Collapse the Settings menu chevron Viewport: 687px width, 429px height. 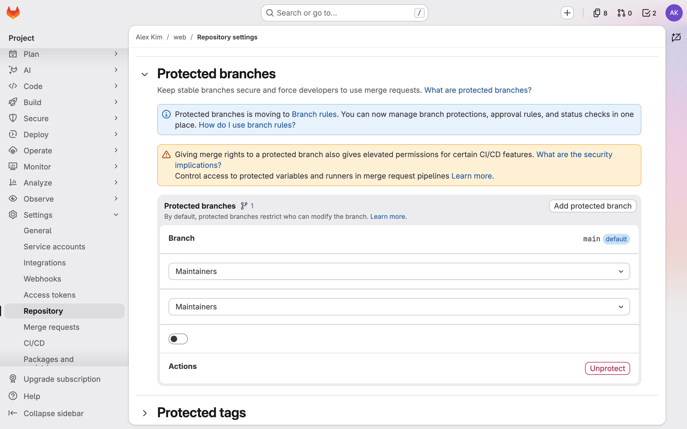point(116,215)
